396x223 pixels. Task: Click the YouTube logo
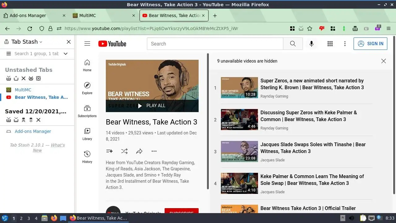tap(112, 44)
